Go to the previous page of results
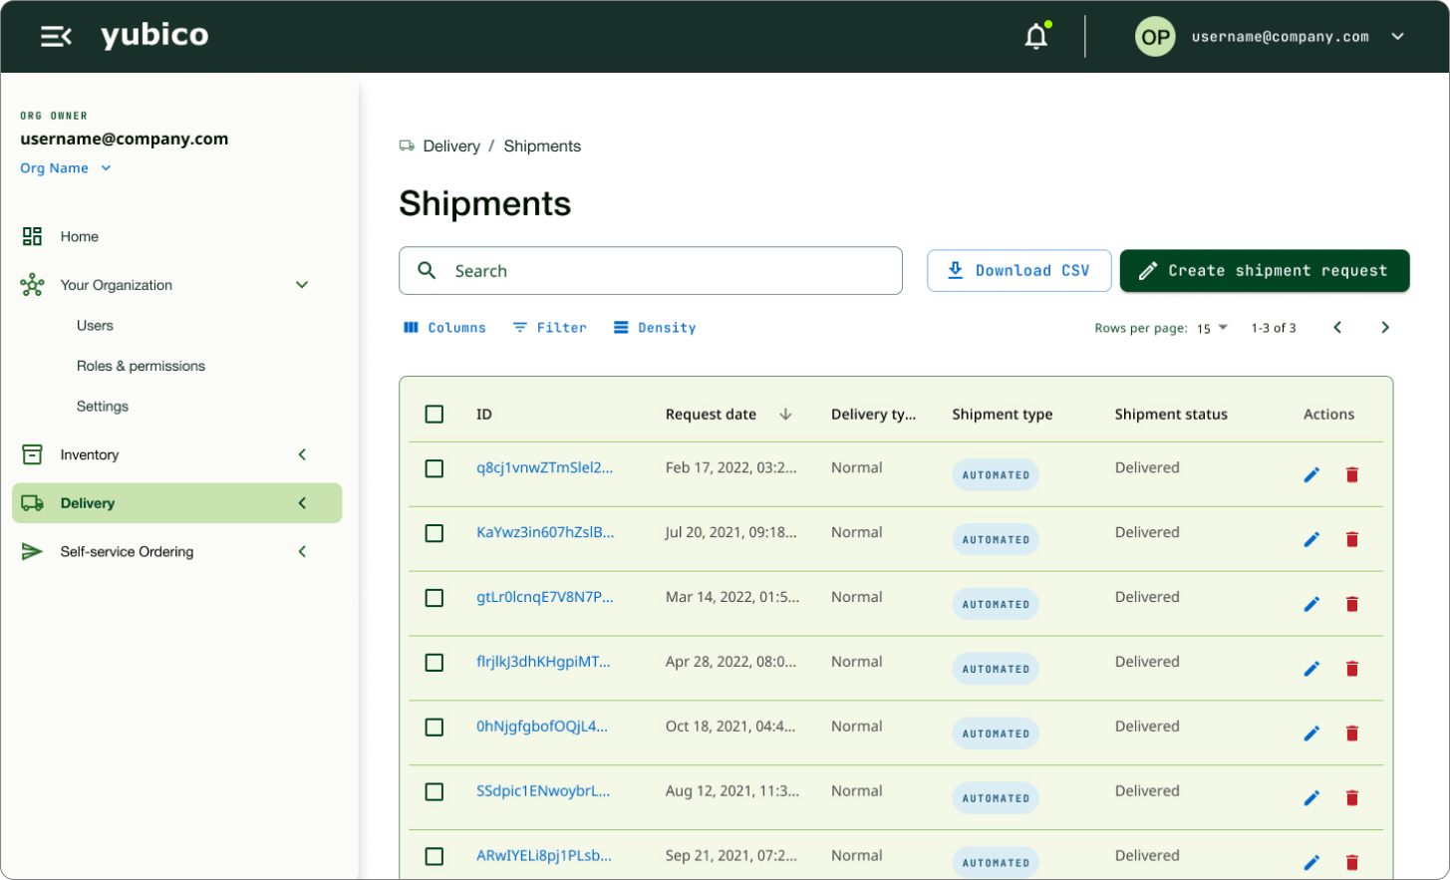Viewport: 1450px width, 880px height. coord(1337,328)
